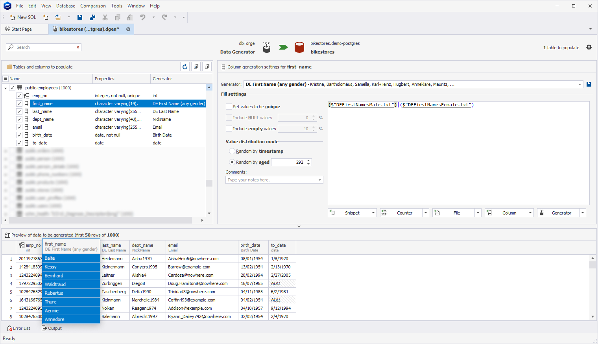Expand the Generator button dropdown arrow
The height and width of the screenshot is (344, 598).
583,213
